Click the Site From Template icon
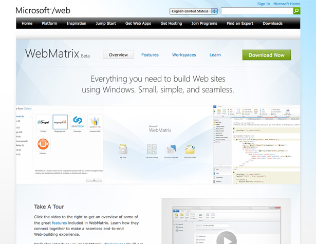 (x=171, y=149)
